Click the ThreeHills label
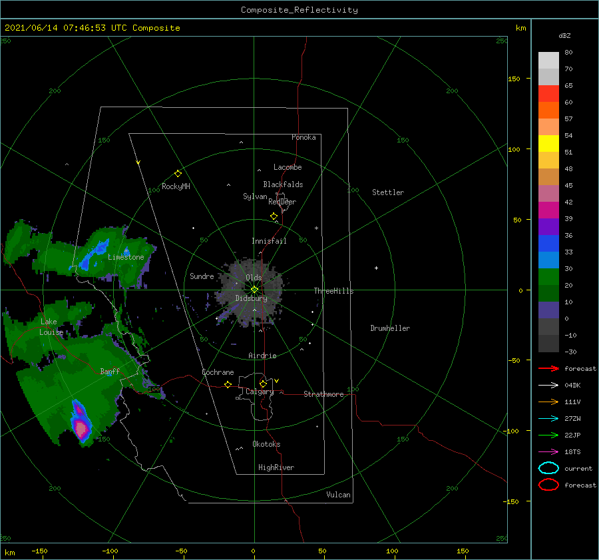 334,291
